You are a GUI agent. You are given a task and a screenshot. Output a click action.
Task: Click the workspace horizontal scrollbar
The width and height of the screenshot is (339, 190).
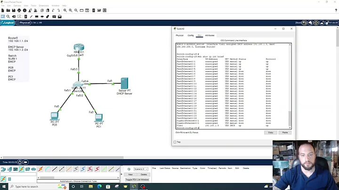click(x=63, y=158)
